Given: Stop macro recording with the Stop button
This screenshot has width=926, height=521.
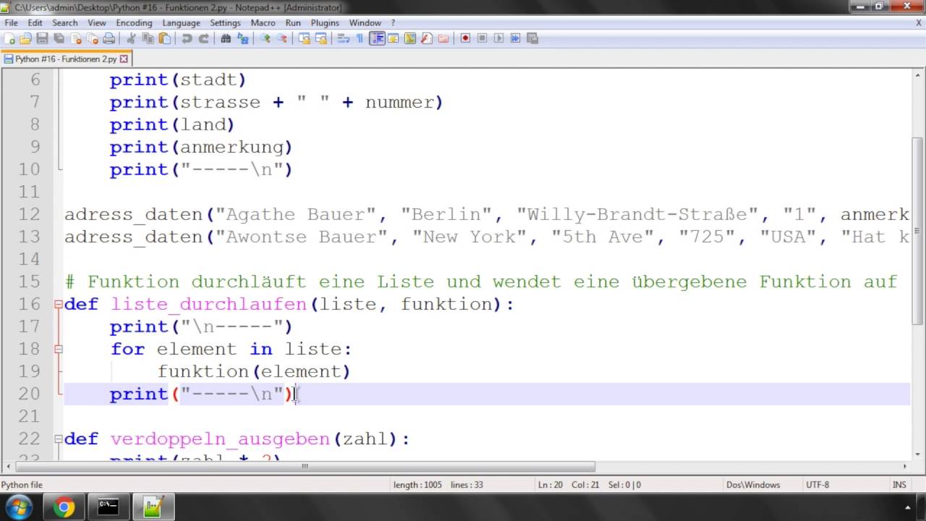Looking at the screenshot, I should pos(482,38).
